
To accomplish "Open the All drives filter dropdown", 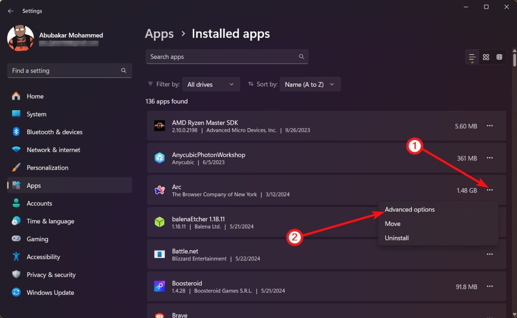I will (211, 84).
